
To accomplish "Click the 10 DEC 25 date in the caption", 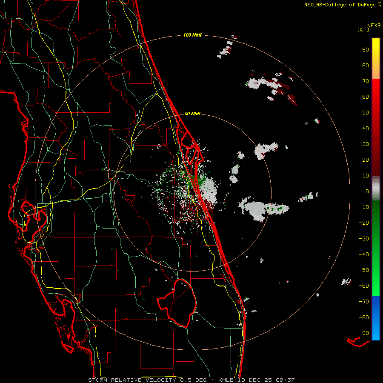I will 255,380.
